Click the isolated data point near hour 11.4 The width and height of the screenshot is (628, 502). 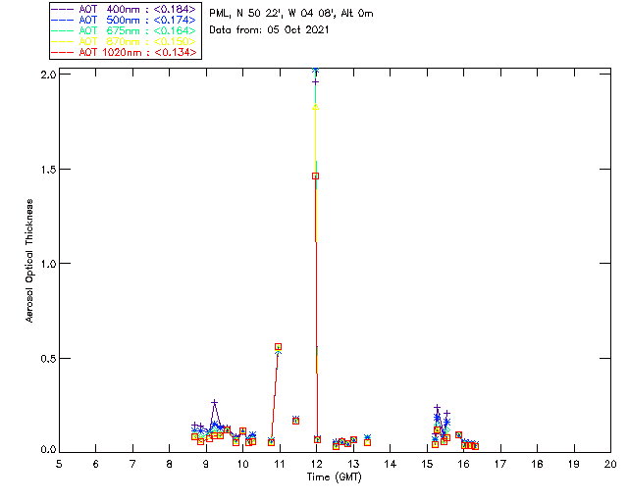tap(295, 421)
